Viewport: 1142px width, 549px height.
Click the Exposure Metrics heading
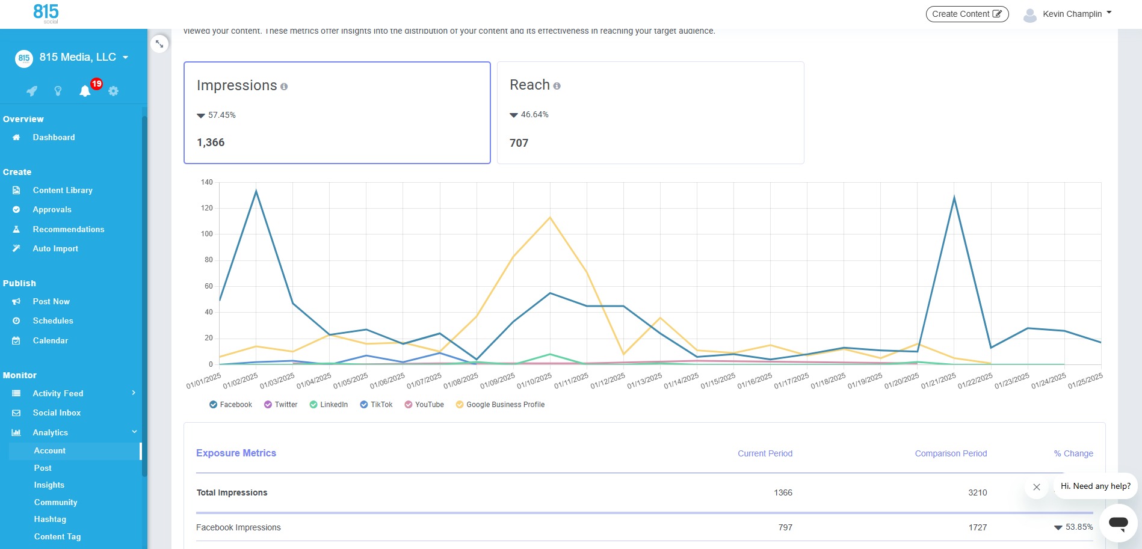point(236,453)
